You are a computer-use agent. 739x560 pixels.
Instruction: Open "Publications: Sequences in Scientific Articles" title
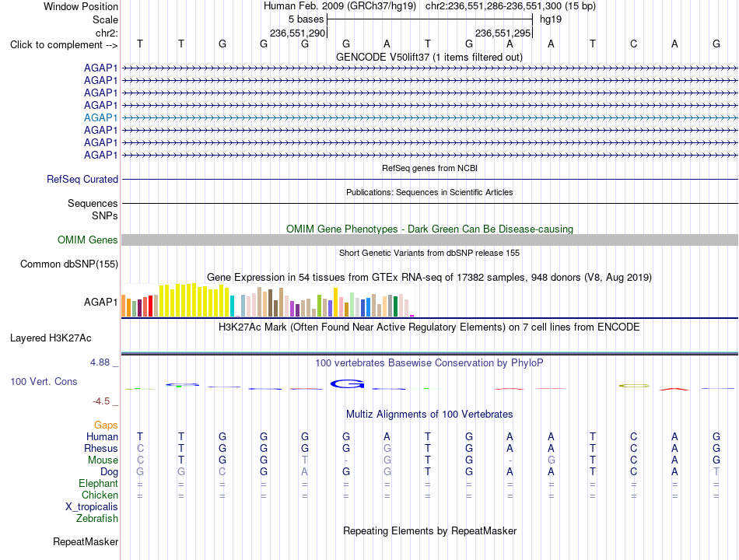coord(429,192)
